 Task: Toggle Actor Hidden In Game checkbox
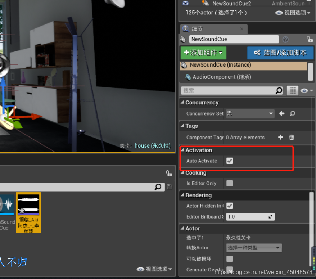tap(230, 206)
